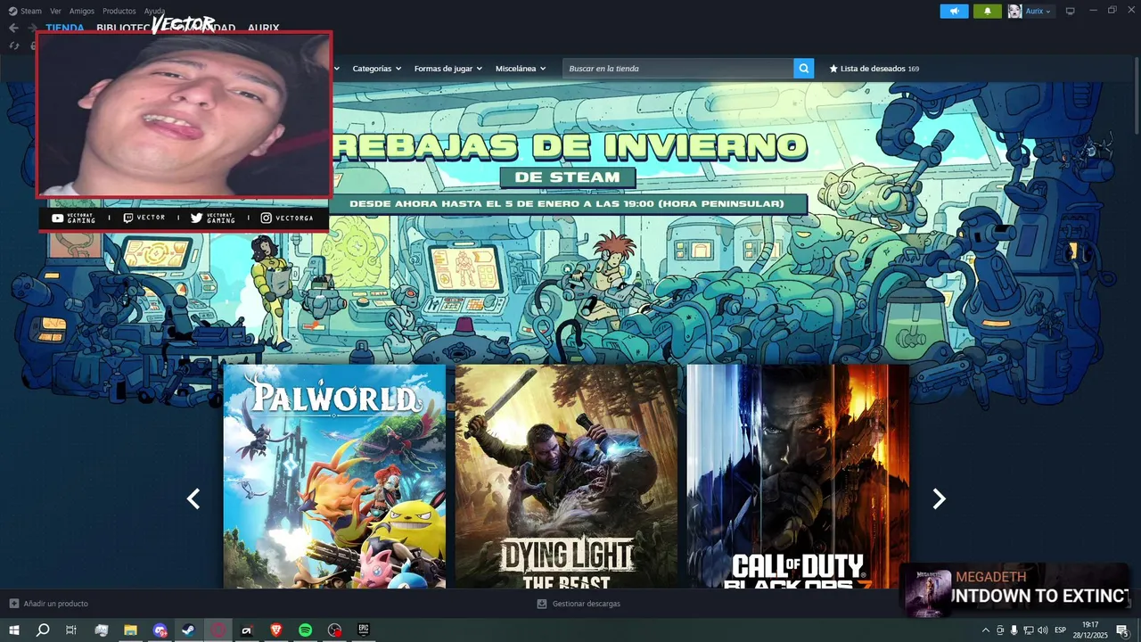Open the Dying Light The Beast capsule

[566, 476]
